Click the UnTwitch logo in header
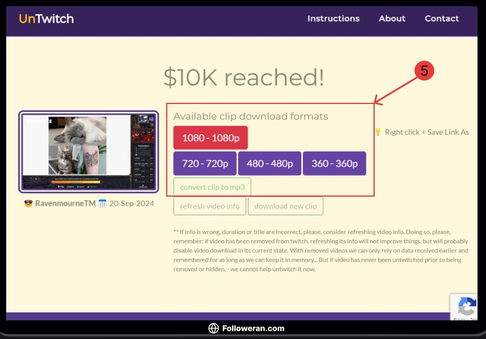This screenshot has width=486, height=339. click(x=46, y=19)
